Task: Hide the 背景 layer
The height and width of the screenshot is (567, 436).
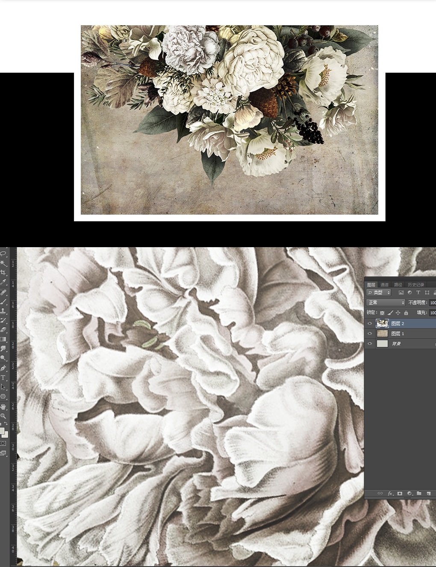Action: tap(370, 344)
